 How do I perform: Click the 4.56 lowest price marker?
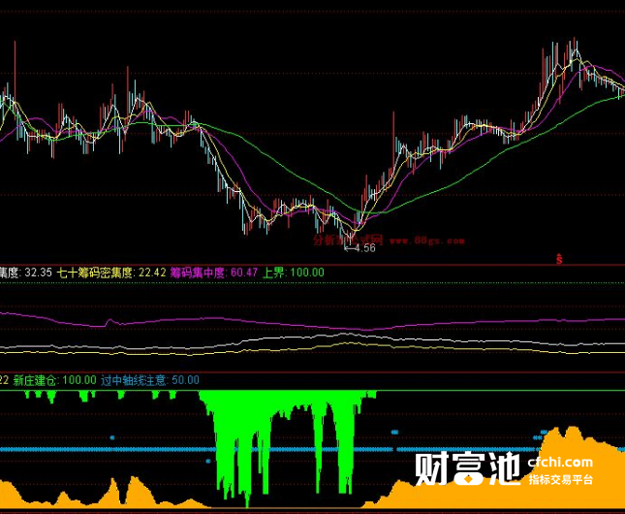[360, 248]
